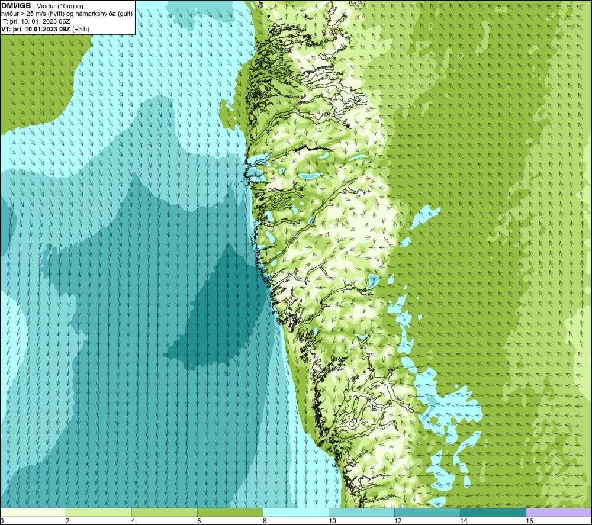Click the 6-8 m/s olive green legend swatch
Viewport: 592px width, 525px height.
coord(230,513)
